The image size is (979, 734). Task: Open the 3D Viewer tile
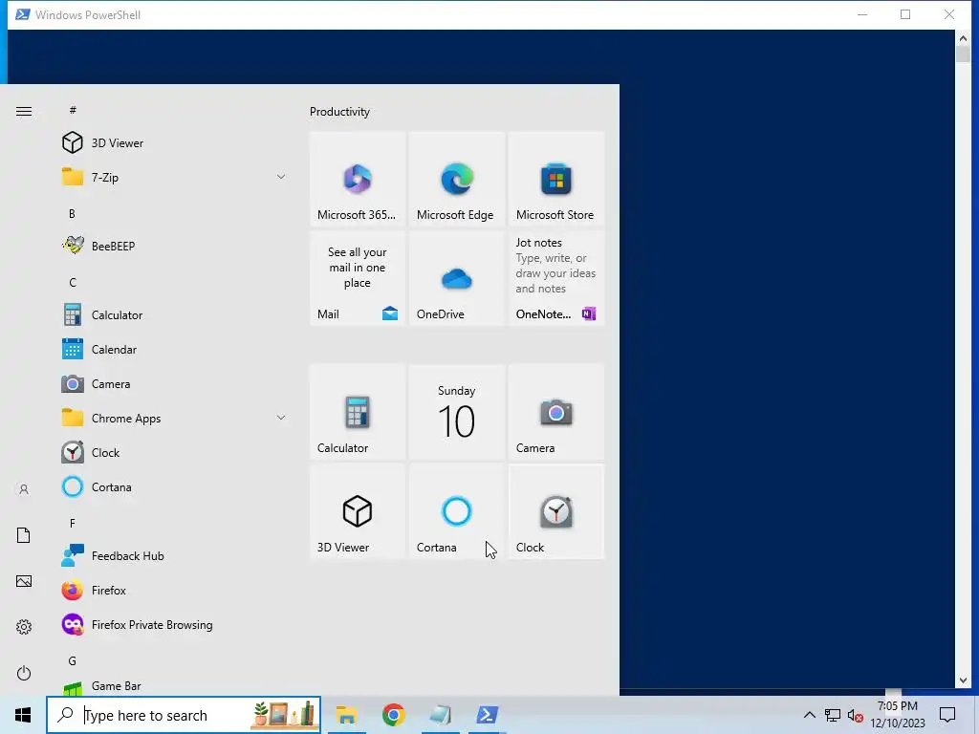(358, 511)
